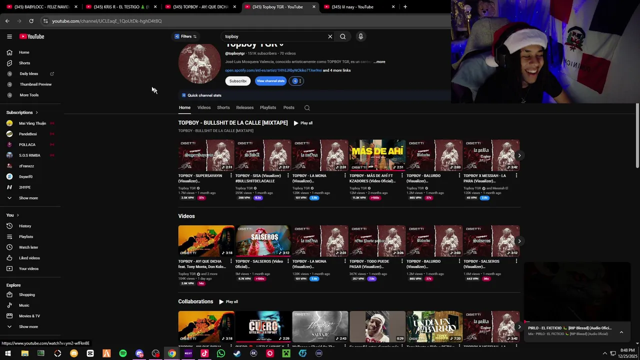The image size is (640, 360).
Task: Click the Topboy TGR channel avatar
Action: (199, 63)
